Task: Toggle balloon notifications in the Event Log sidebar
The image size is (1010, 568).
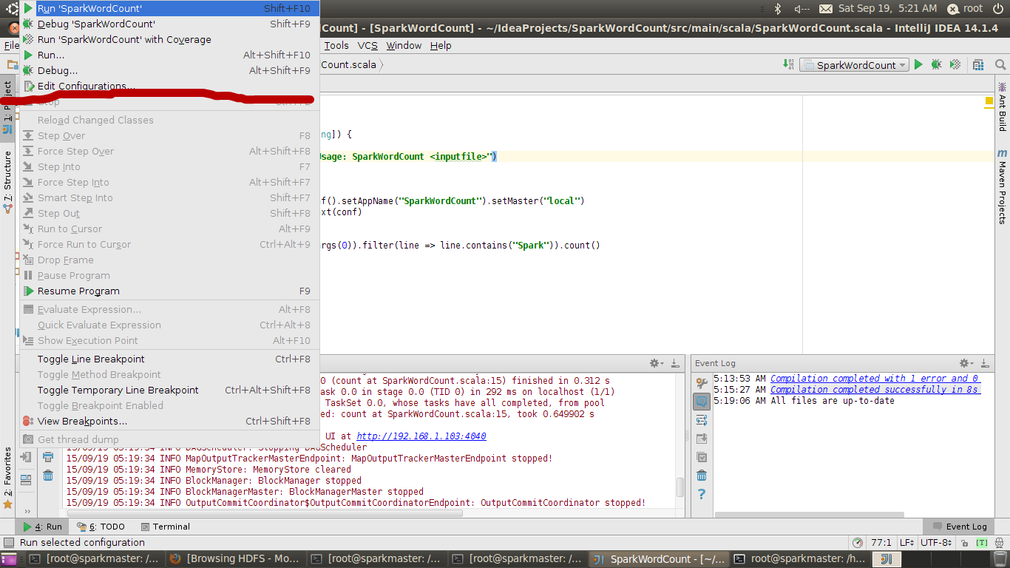Action: click(x=702, y=402)
